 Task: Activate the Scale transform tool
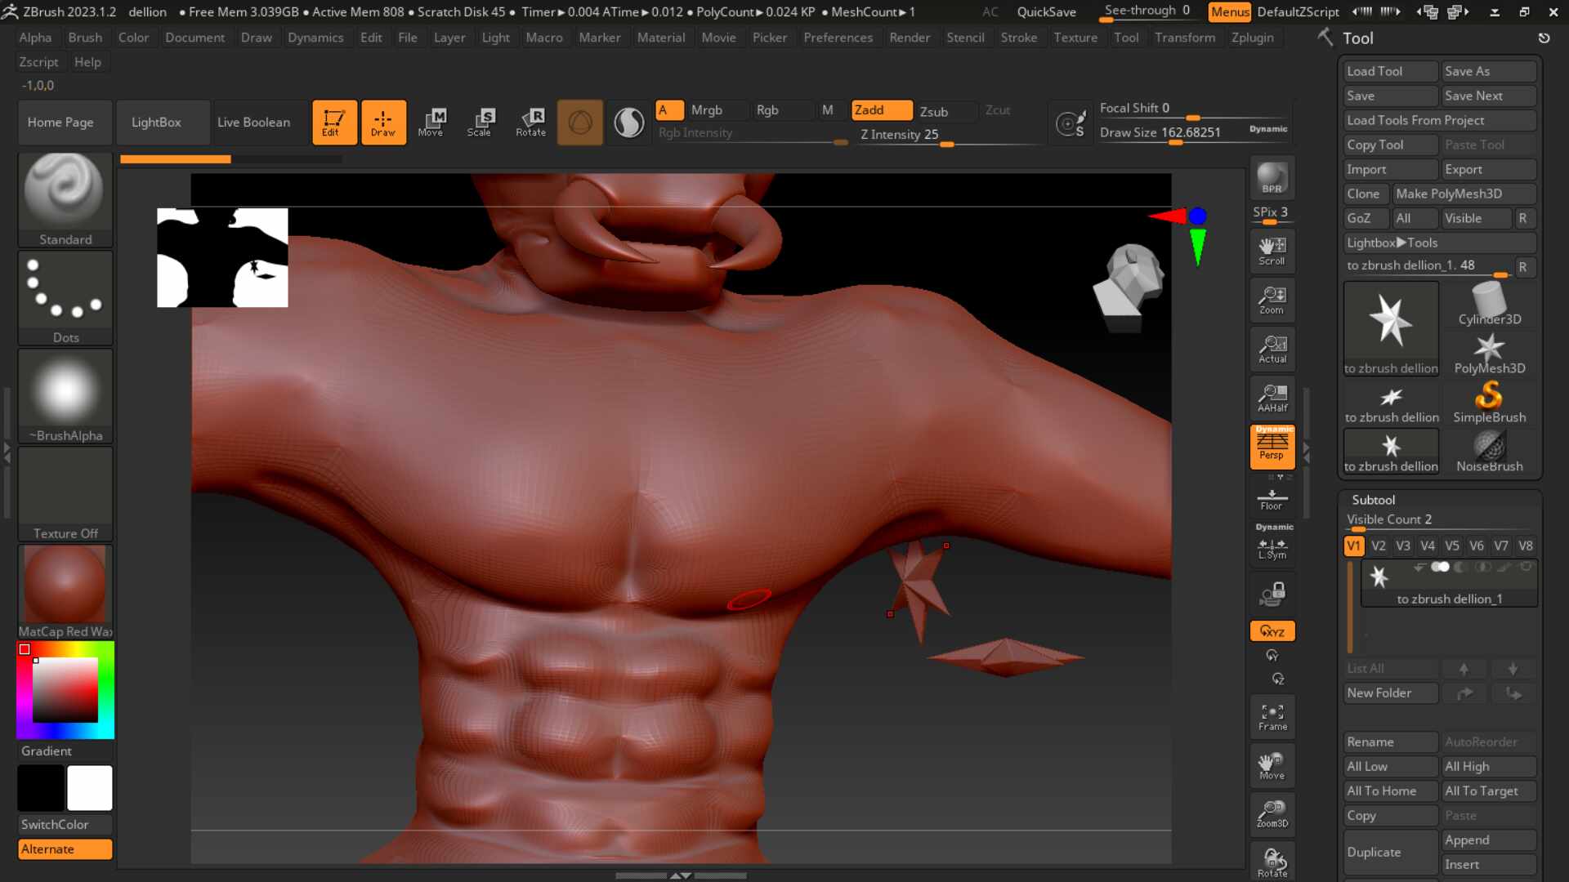coord(480,122)
